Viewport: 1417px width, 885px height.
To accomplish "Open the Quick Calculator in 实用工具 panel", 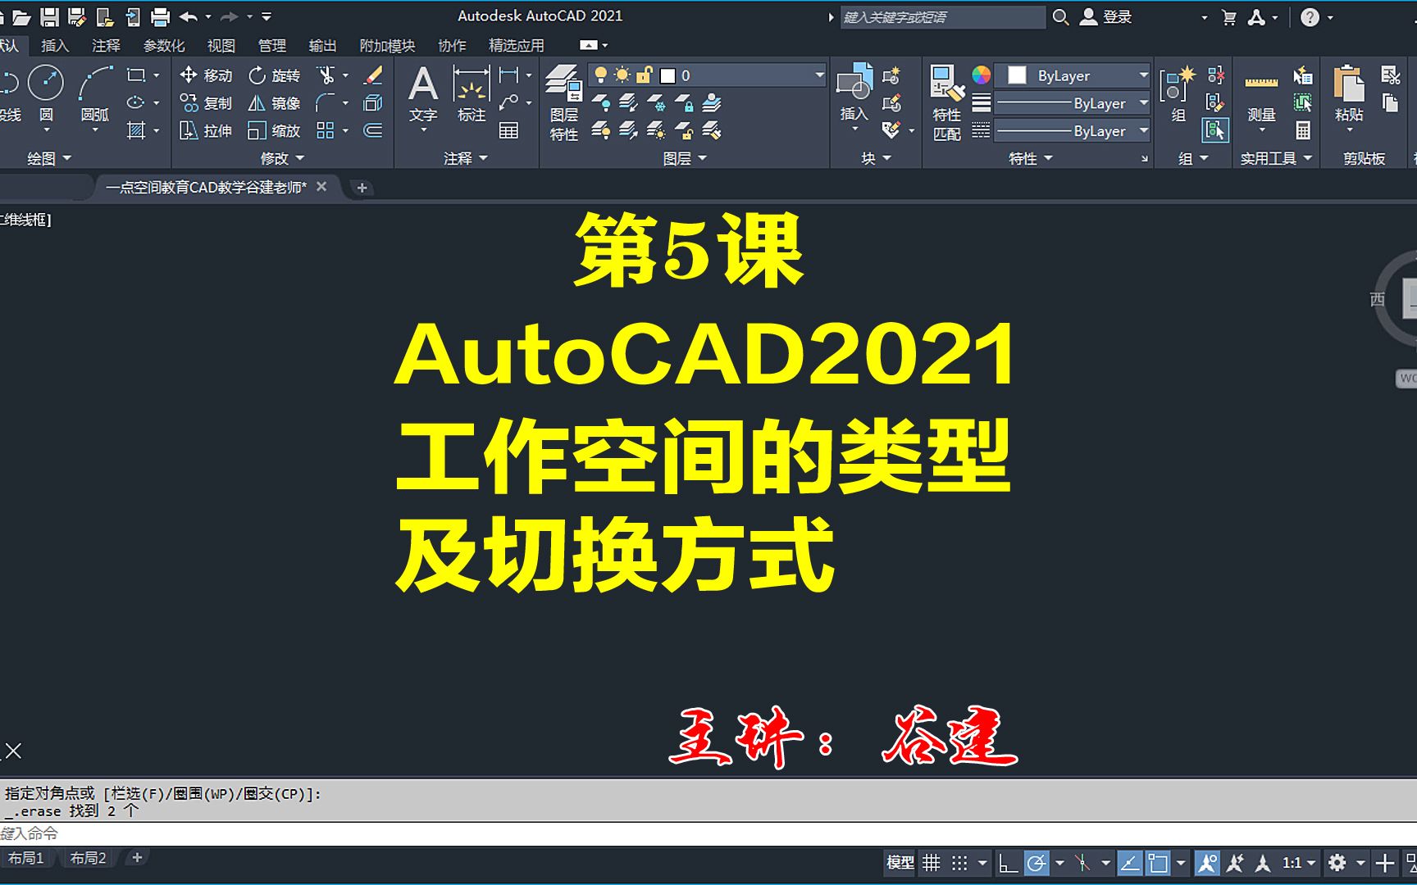I will pyautogui.click(x=1302, y=131).
